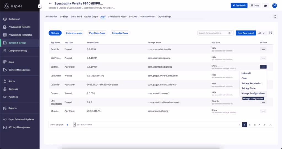Open Provisioning Methods in the sidebar
Viewport: 282px width, 149px height.
point(20,27)
